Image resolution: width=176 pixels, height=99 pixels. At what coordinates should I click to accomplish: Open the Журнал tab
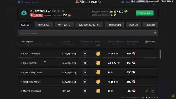pos(133,25)
